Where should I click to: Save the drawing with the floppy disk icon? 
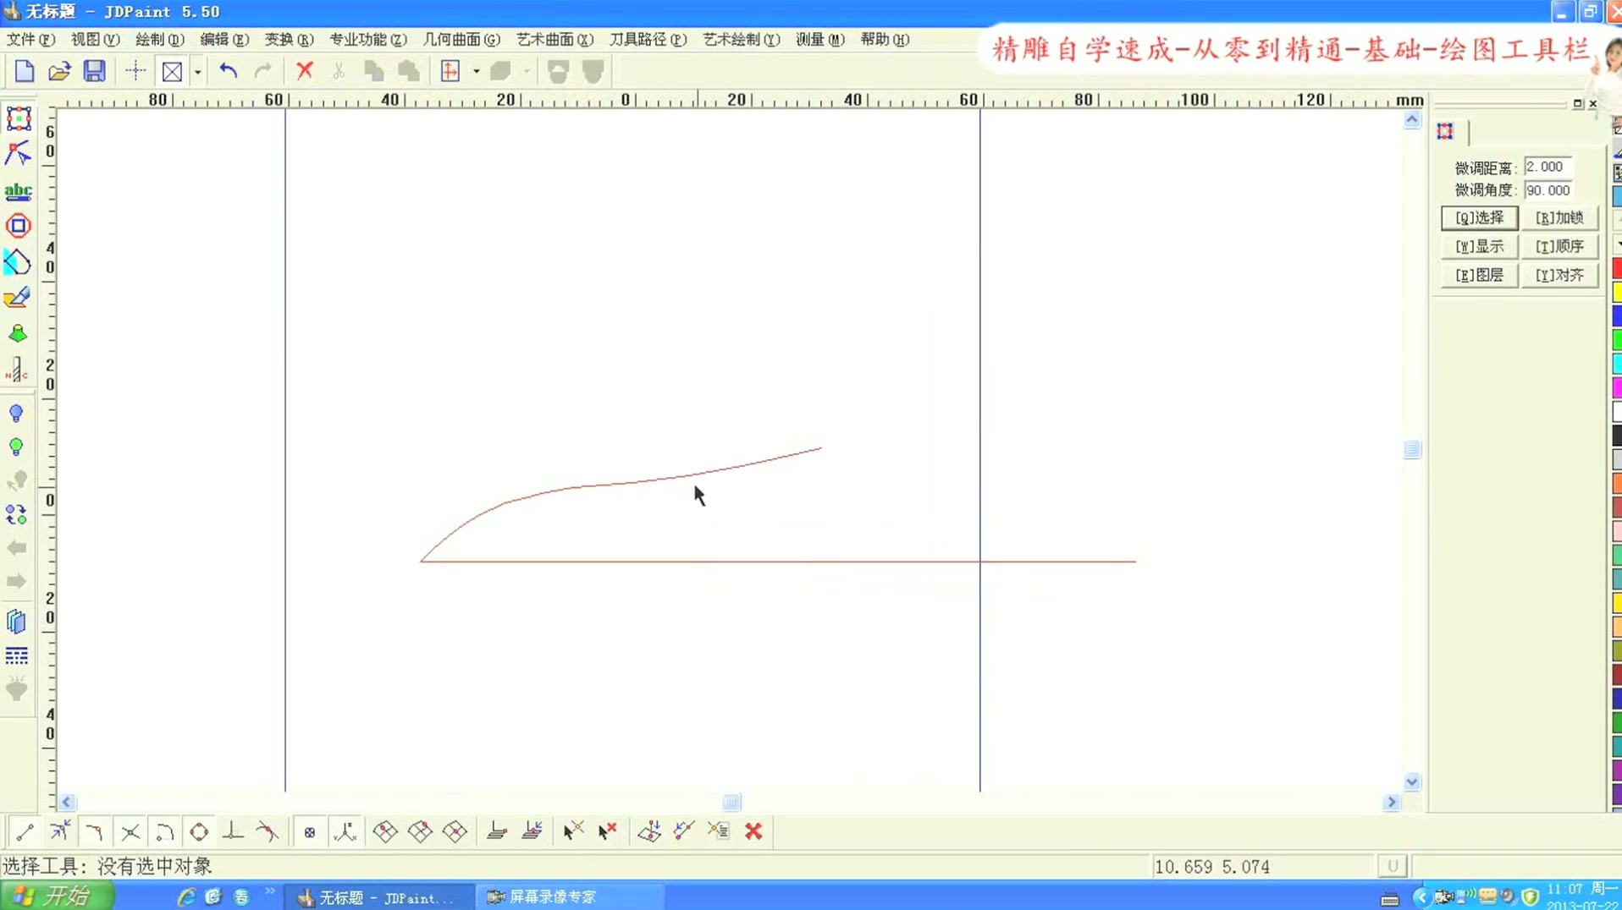point(95,71)
